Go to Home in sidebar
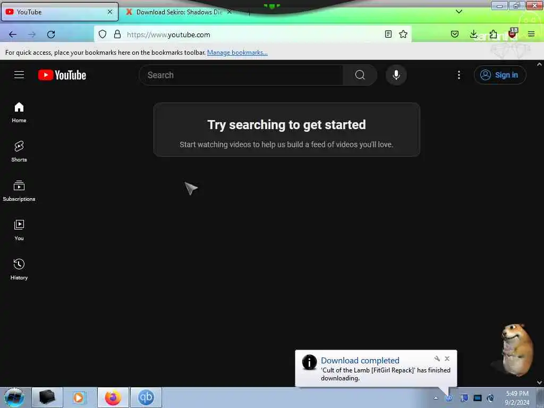The image size is (544, 408). click(19, 113)
